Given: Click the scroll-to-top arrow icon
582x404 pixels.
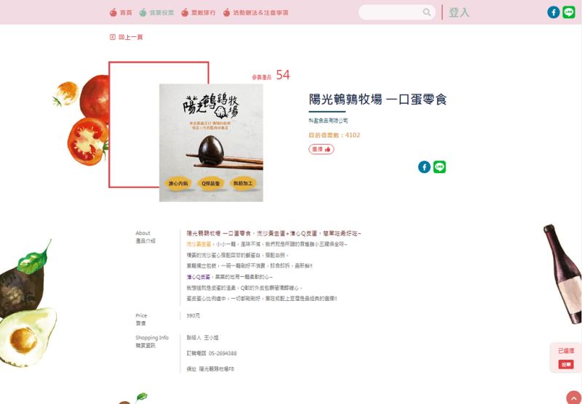Looking at the screenshot, I should point(574,397).
